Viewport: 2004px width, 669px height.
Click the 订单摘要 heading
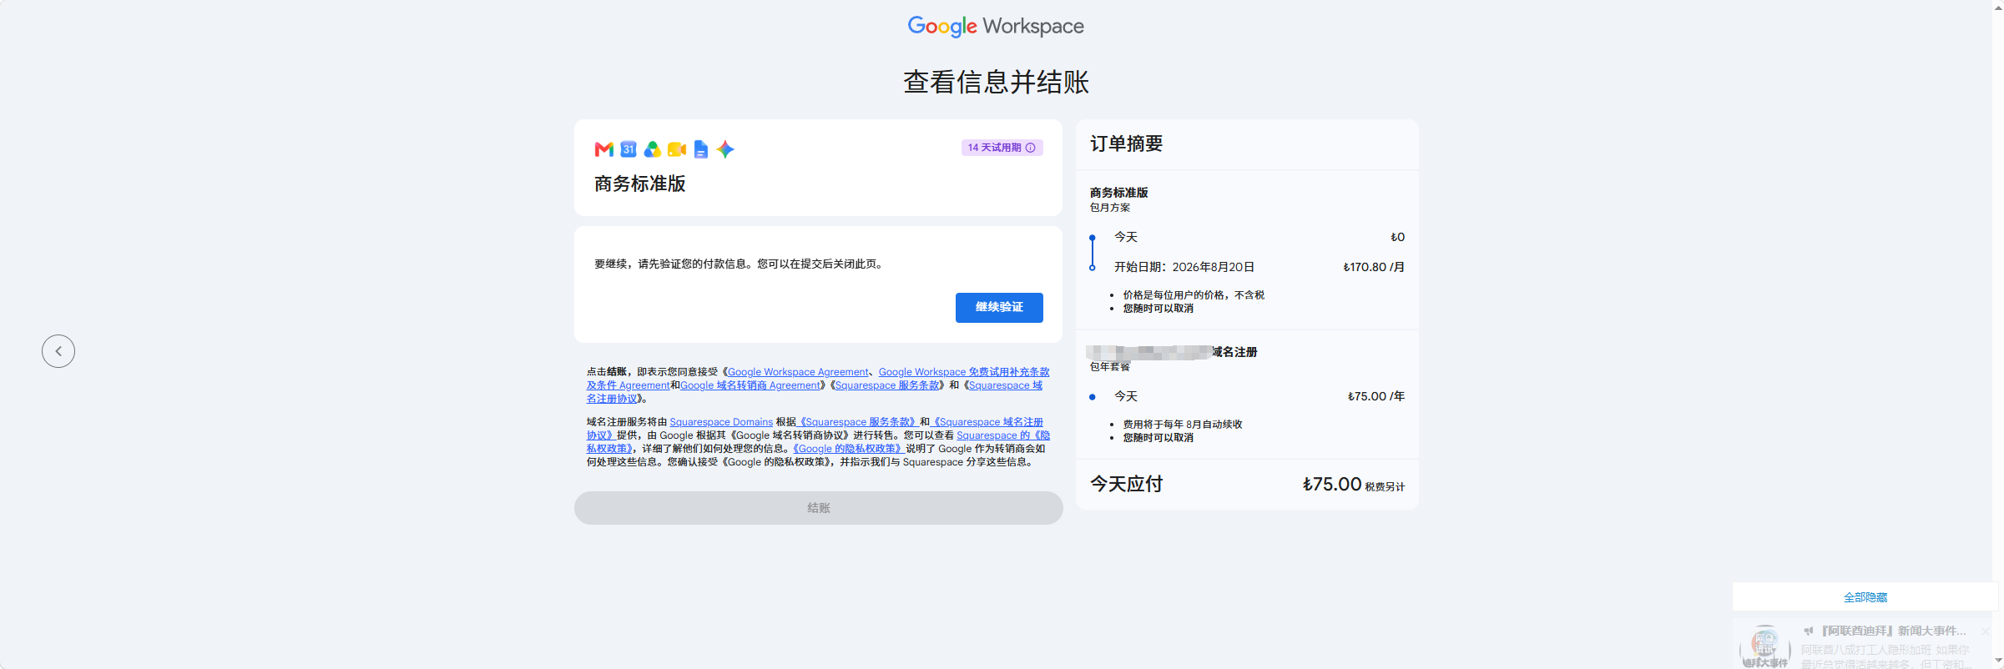(x=1127, y=143)
